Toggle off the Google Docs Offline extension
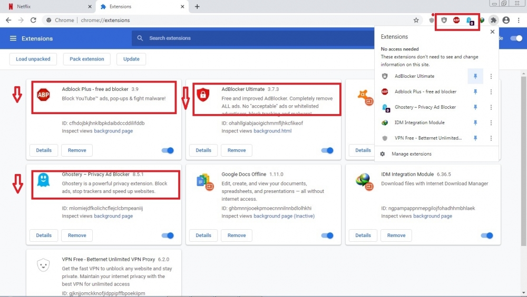The width and height of the screenshot is (527, 297). click(x=327, y=235)
